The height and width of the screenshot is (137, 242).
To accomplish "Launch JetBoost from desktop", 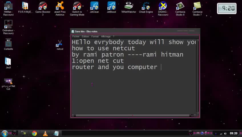I will pyautogui.click(x=111, y=7).
